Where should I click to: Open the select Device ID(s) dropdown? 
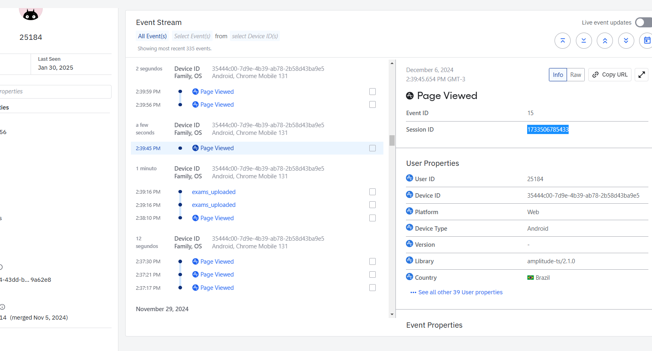pyautogui.click(x=255, y=36)
